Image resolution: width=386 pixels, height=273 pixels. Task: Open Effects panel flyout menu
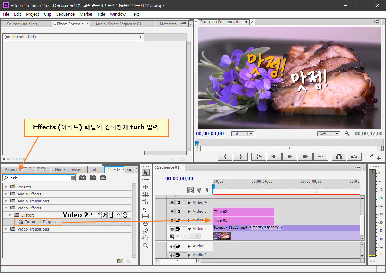click(129, 169)
